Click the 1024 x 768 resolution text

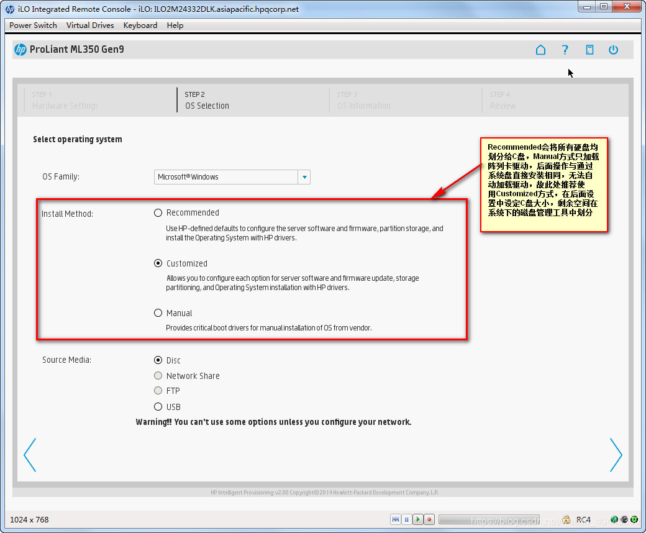(x=29, y=519)
